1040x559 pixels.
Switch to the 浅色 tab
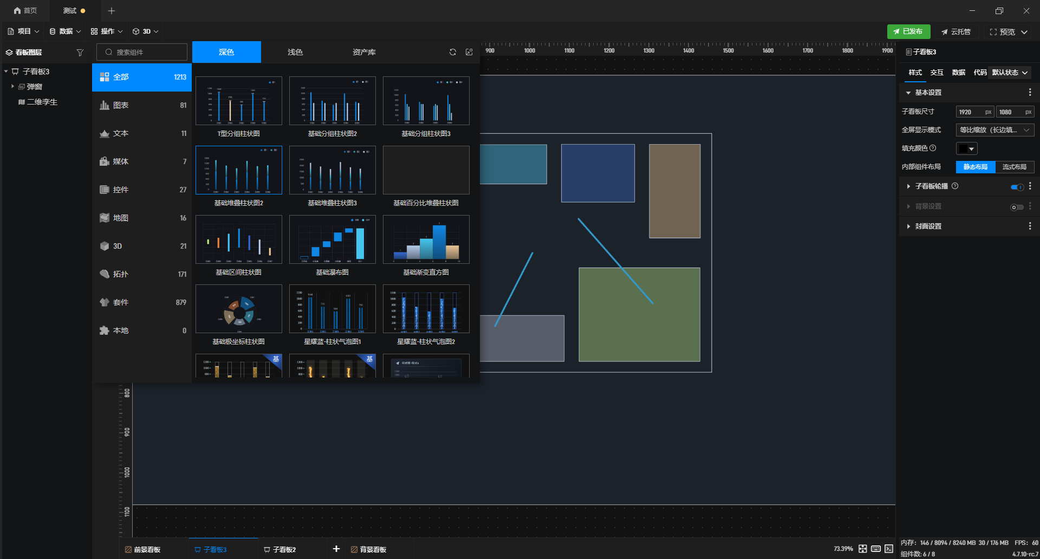tap(295, 52)
